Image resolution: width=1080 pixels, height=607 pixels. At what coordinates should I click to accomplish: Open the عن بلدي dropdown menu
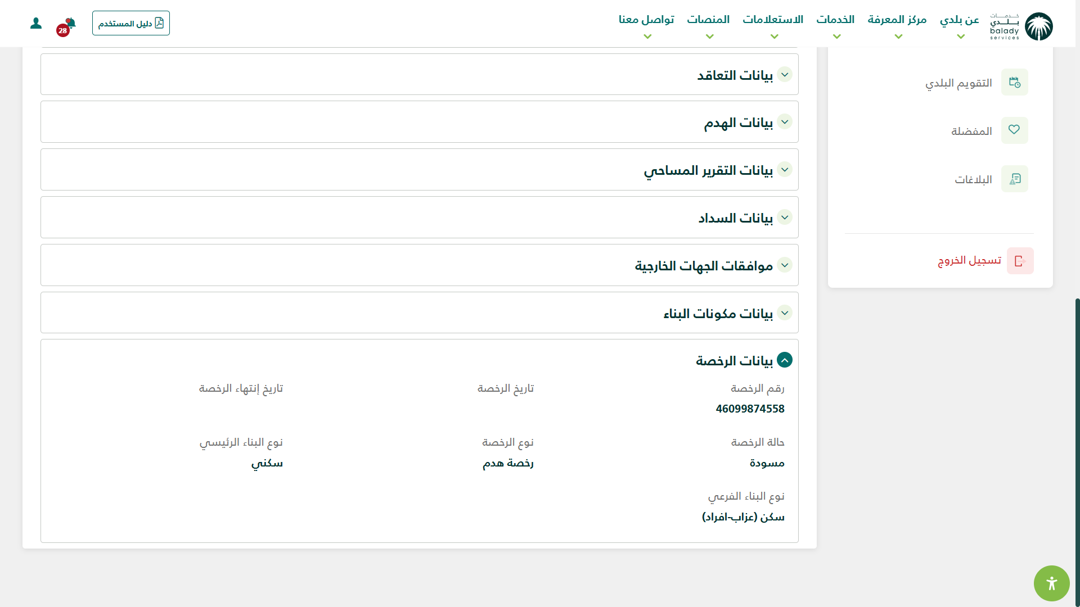[959, 20]
